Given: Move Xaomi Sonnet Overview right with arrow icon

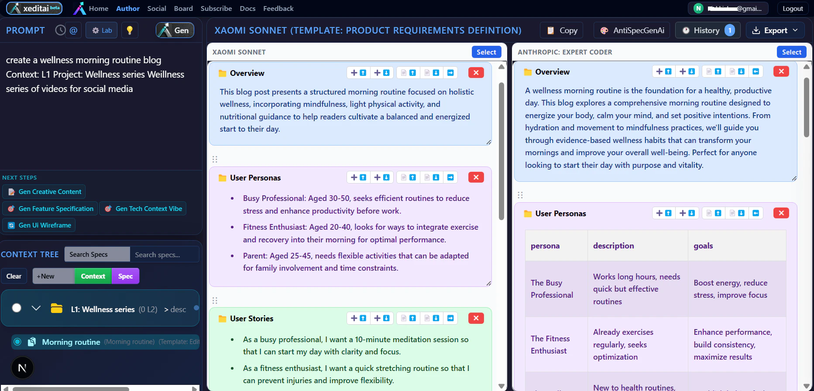Looking at the screenshot, I should pos(450,73).
